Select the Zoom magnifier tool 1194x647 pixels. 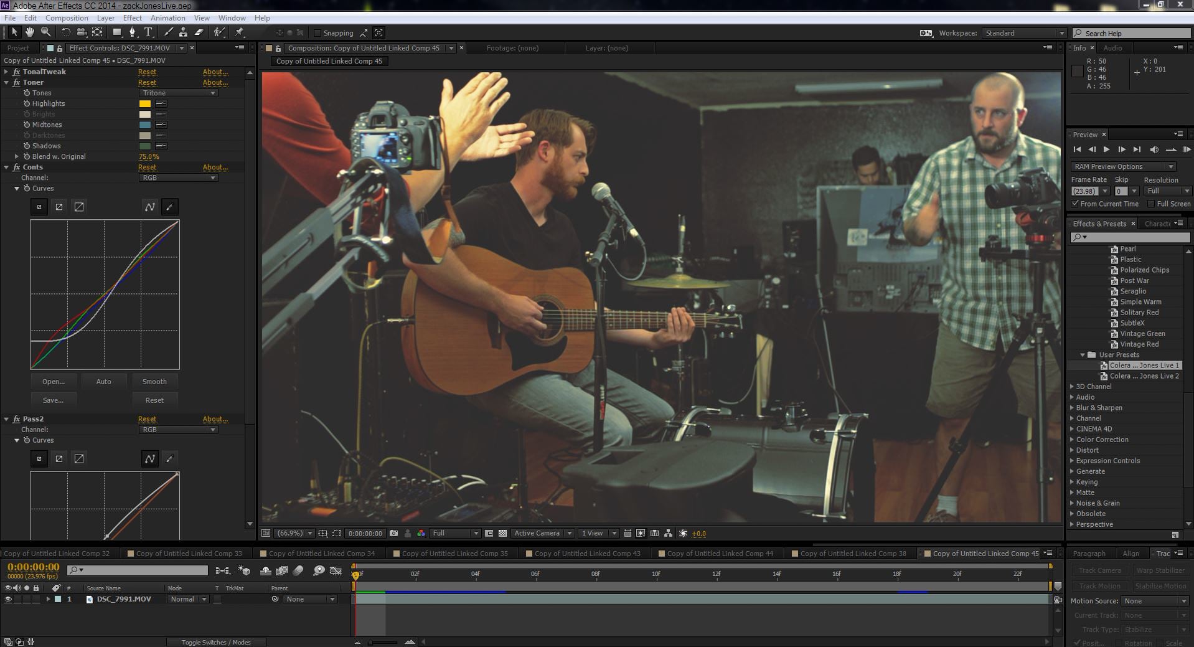pyautogui.click(x=45, y=32)
